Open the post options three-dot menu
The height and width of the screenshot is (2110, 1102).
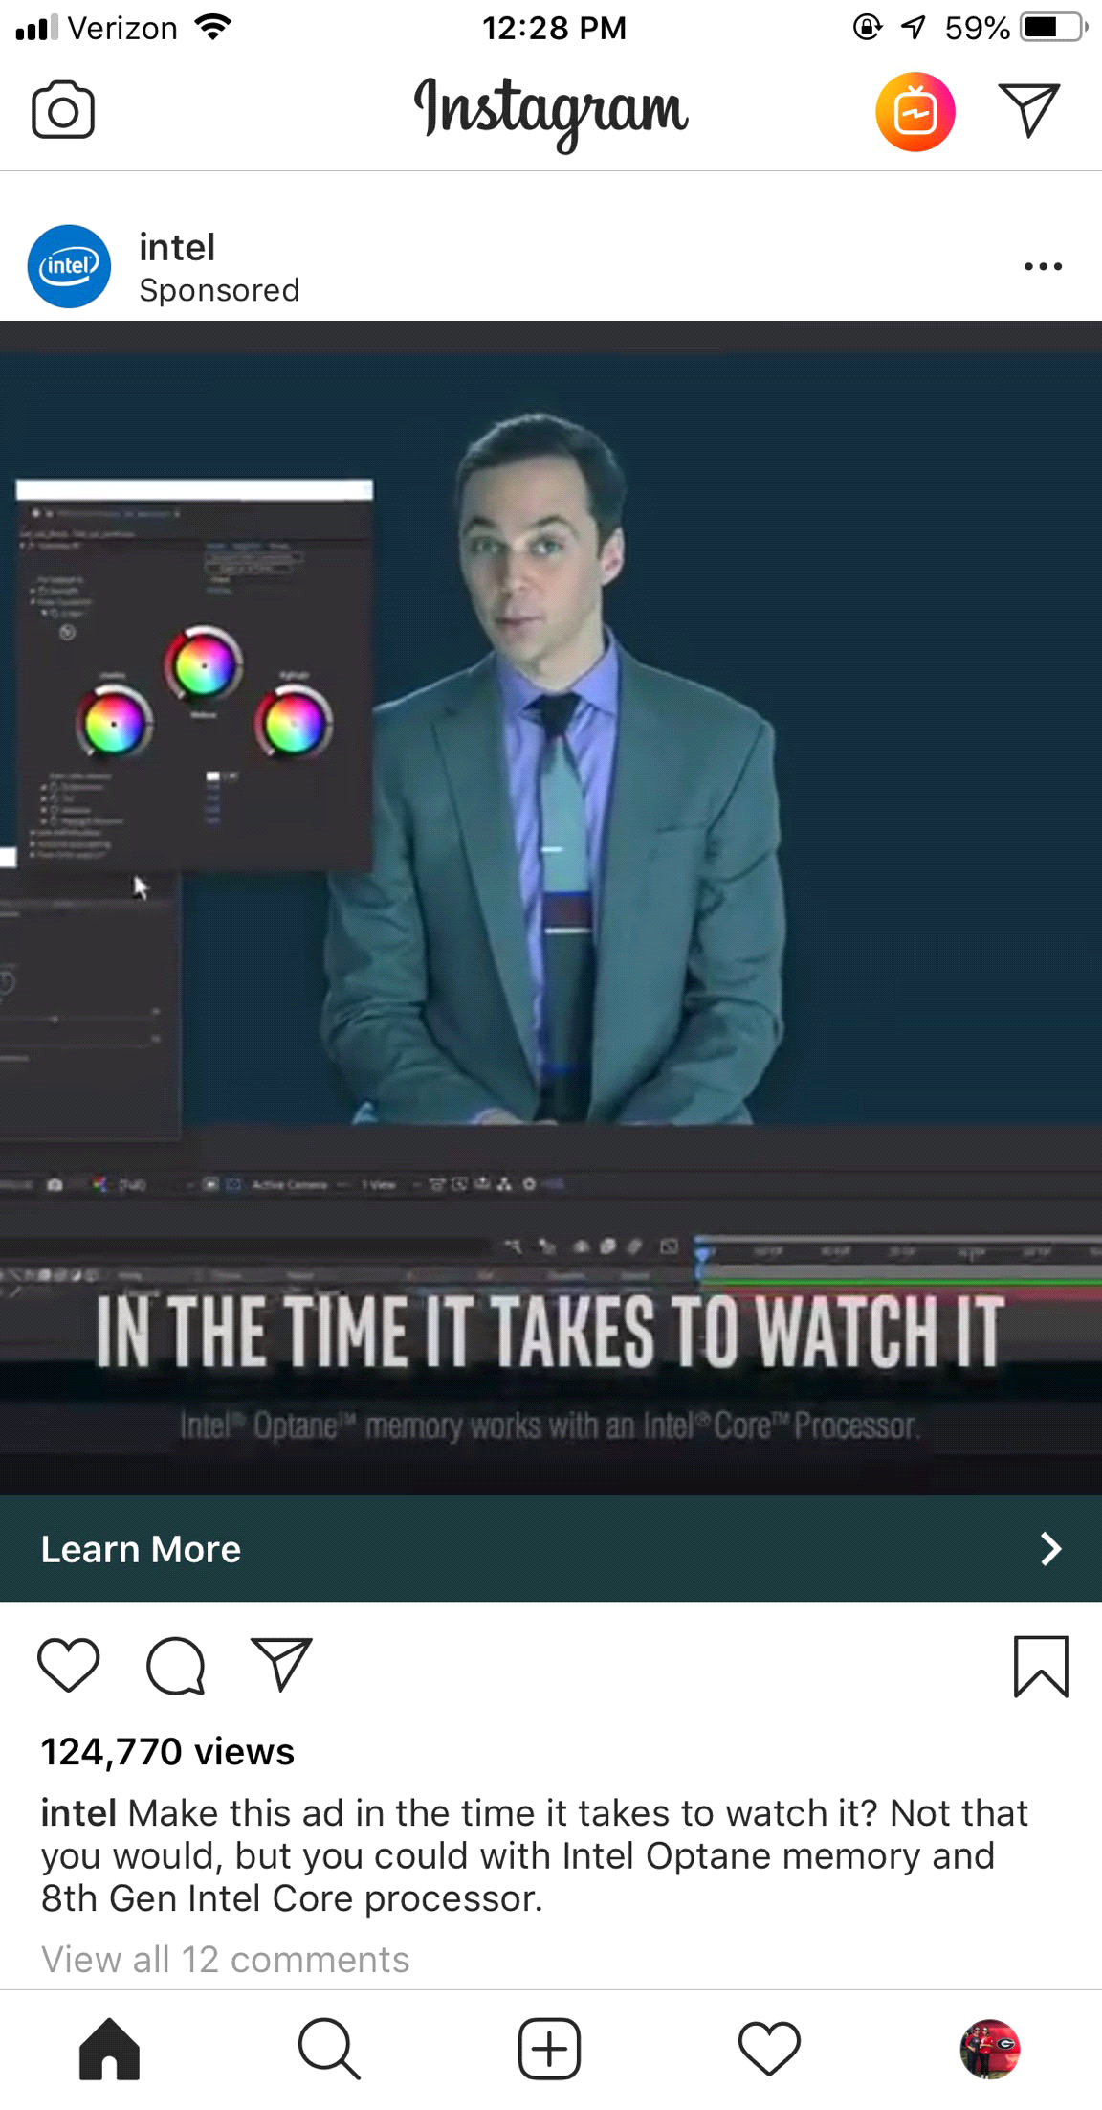point(1043,266)
